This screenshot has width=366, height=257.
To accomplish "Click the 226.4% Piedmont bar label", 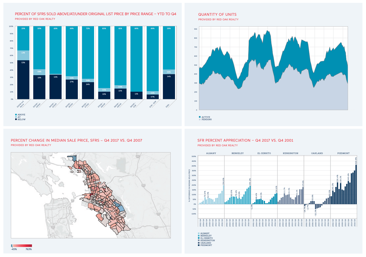I will (x=338, y=179).
